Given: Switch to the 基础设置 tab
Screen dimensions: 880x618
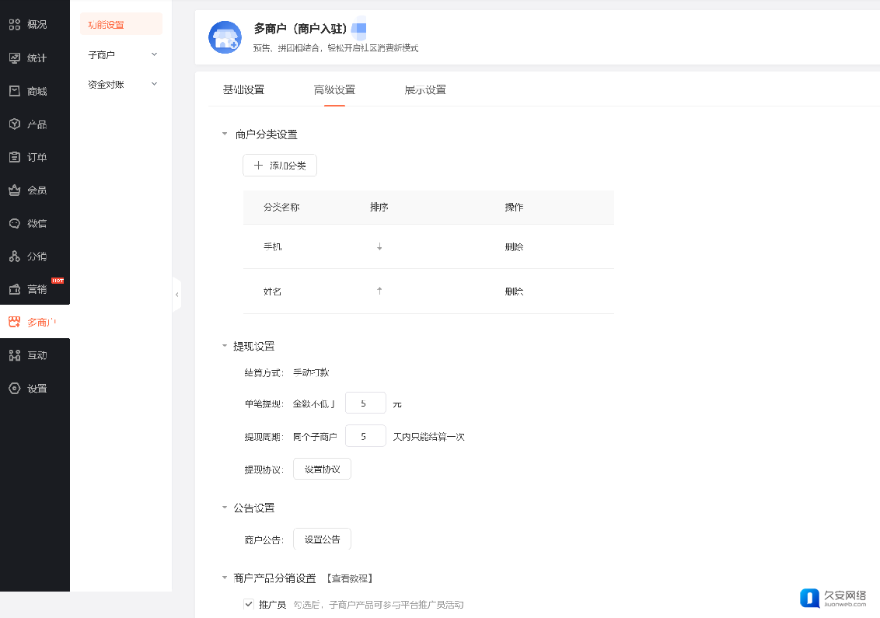Looking at the screenshot, I should [243, 90].
